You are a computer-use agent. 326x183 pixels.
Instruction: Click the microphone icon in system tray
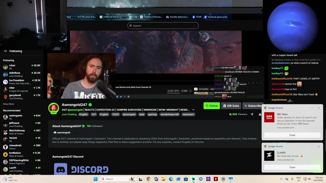pyautogui.click(x=292, y=179)
